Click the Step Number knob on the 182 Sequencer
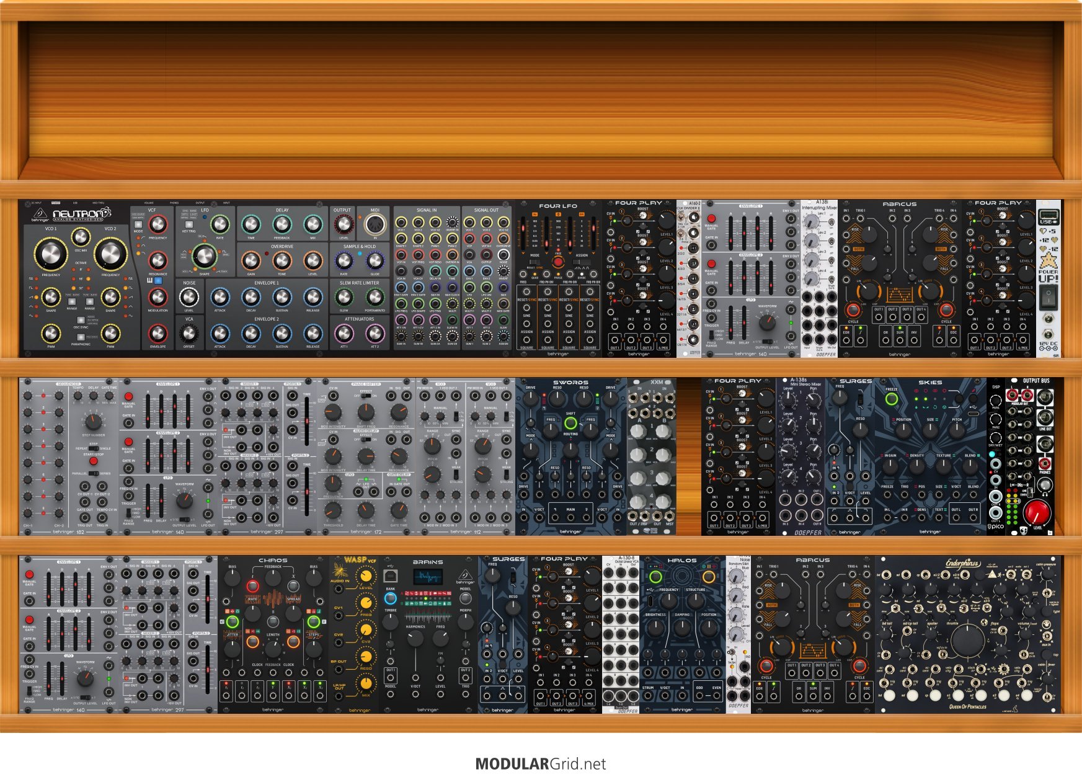This screenshot has height=777, width=1082. pyautogui.click(x=93, y=422)
